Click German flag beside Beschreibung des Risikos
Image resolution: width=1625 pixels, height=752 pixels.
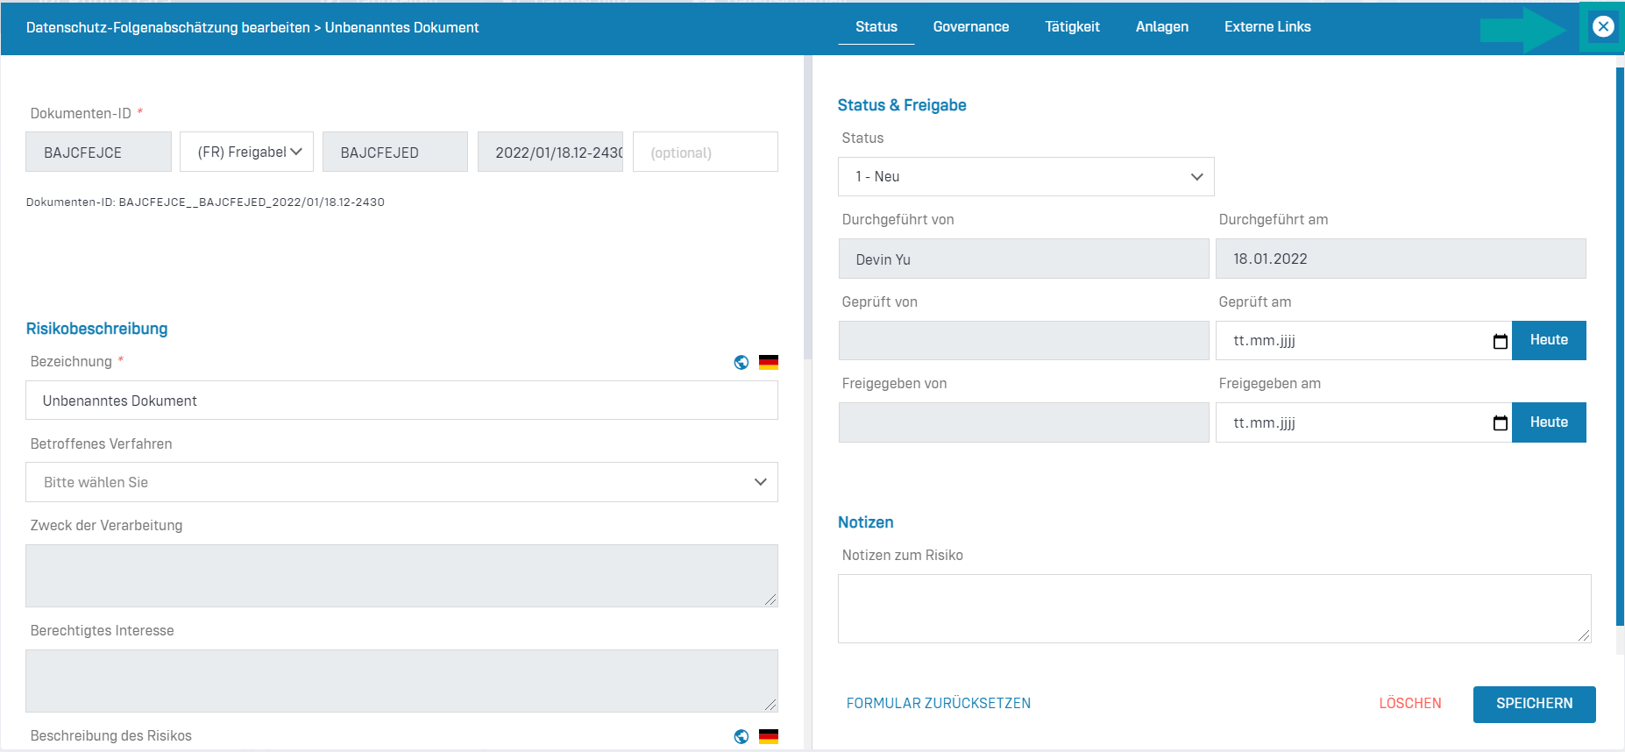tap(769, 736)
